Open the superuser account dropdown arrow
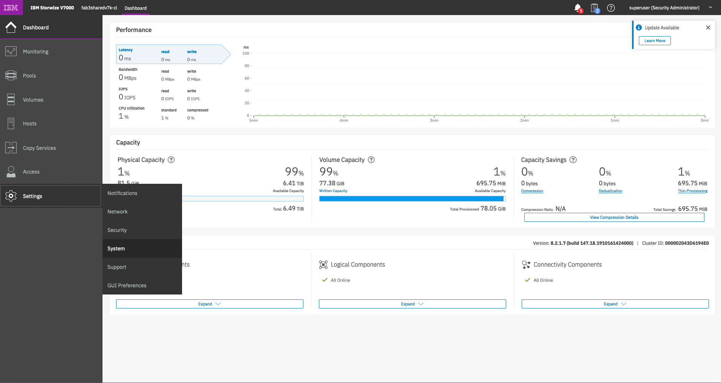This screenshot has width=721, height=383. tap(710, 8)
